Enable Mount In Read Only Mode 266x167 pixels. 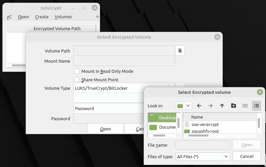pos(77,71)
